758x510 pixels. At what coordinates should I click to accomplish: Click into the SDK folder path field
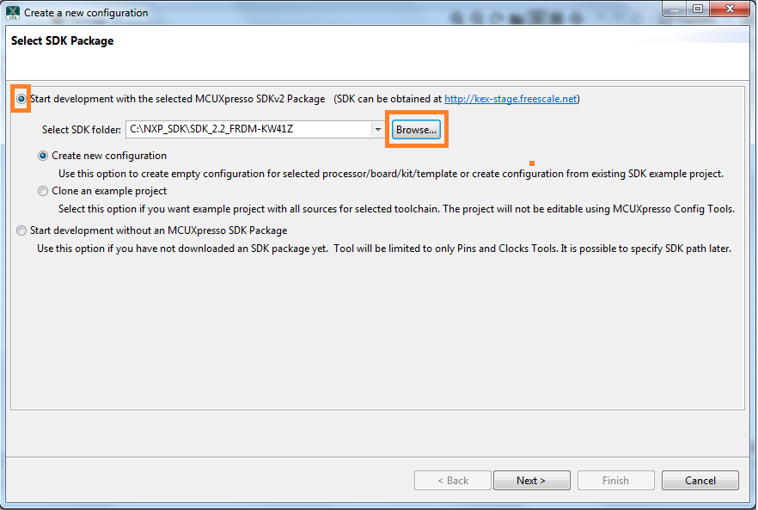[248, 130]
